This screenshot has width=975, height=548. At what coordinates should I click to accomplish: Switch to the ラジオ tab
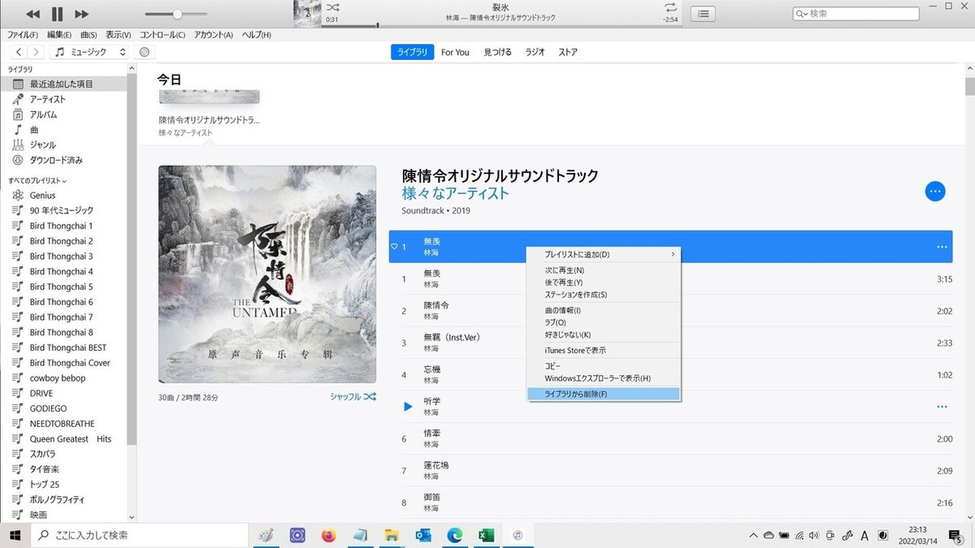(x=535, y=52)
